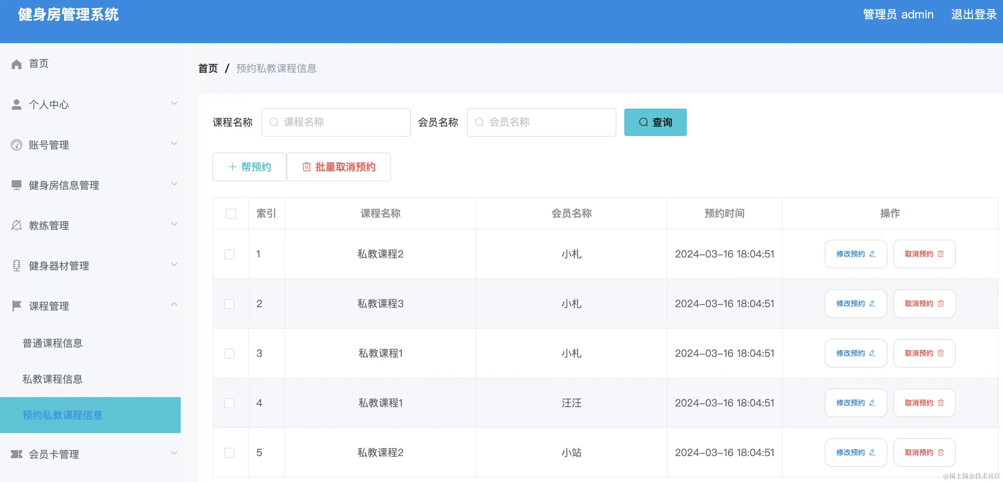Screen dimensions: 1003x482
Task: Expand 会员卡管理 chevron
Action: point(174,453)
